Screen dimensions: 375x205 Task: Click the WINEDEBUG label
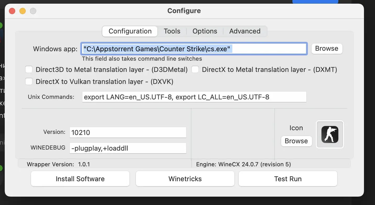coord(48,148)
